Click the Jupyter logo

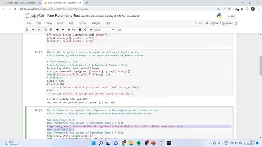[35, 16]
